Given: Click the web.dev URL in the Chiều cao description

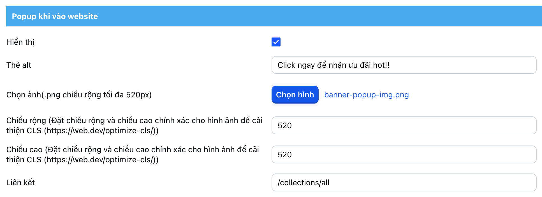Looking at the screenshot, I should click(x=101, y=160).
